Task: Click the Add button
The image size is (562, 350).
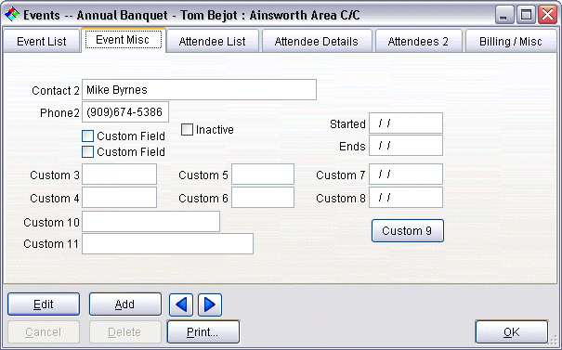Action: coord(125,305)
